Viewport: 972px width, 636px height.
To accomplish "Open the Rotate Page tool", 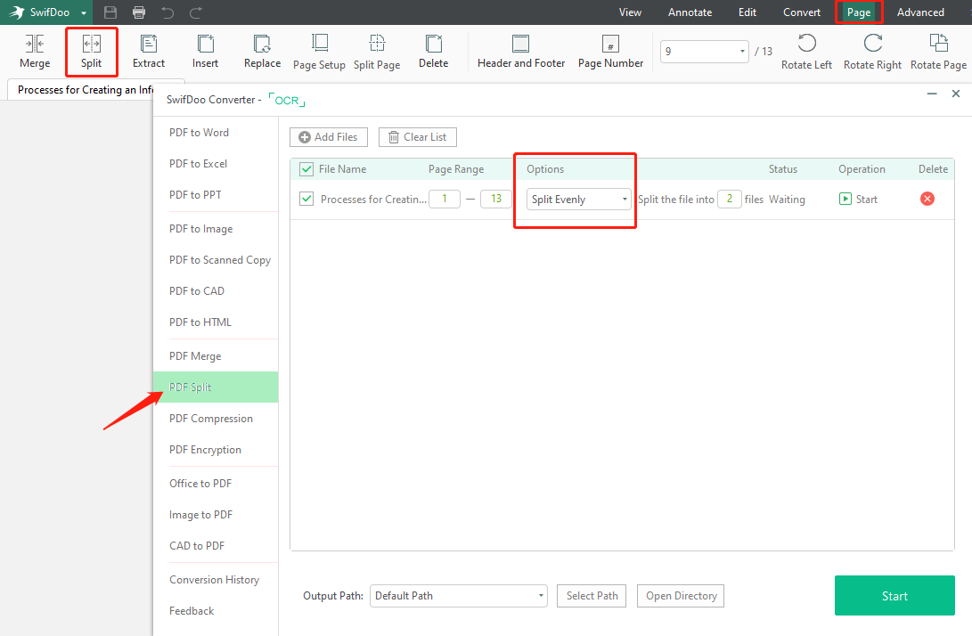I will point(938,52).
